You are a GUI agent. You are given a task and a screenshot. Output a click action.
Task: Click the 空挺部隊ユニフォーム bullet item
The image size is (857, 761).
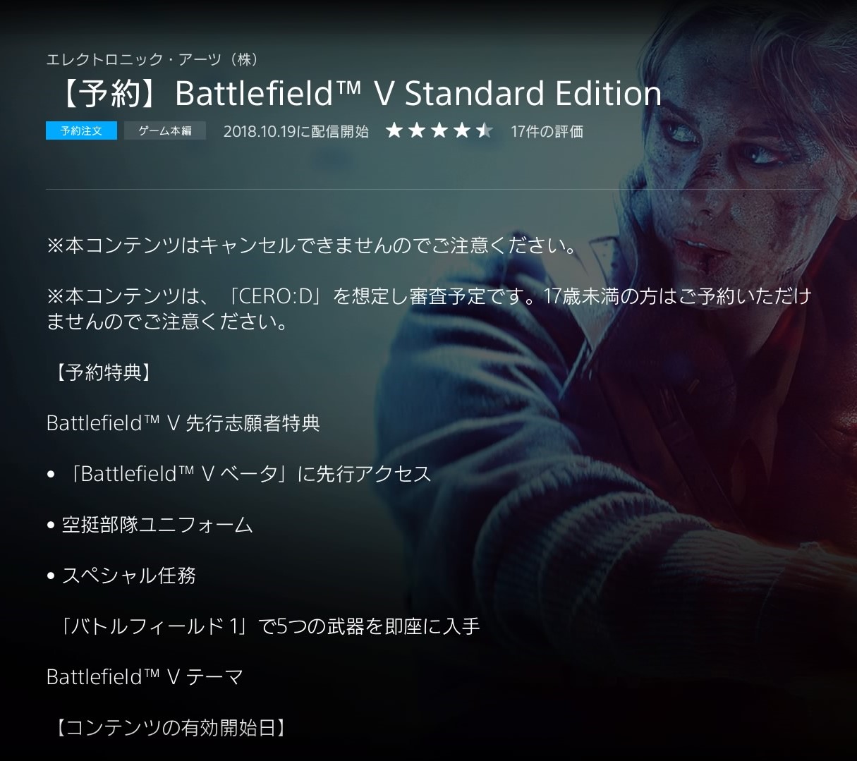[150, 525]
